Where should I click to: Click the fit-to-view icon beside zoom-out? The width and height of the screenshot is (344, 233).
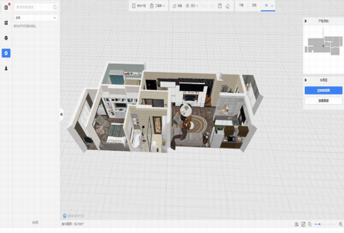[x=303, y=224]
